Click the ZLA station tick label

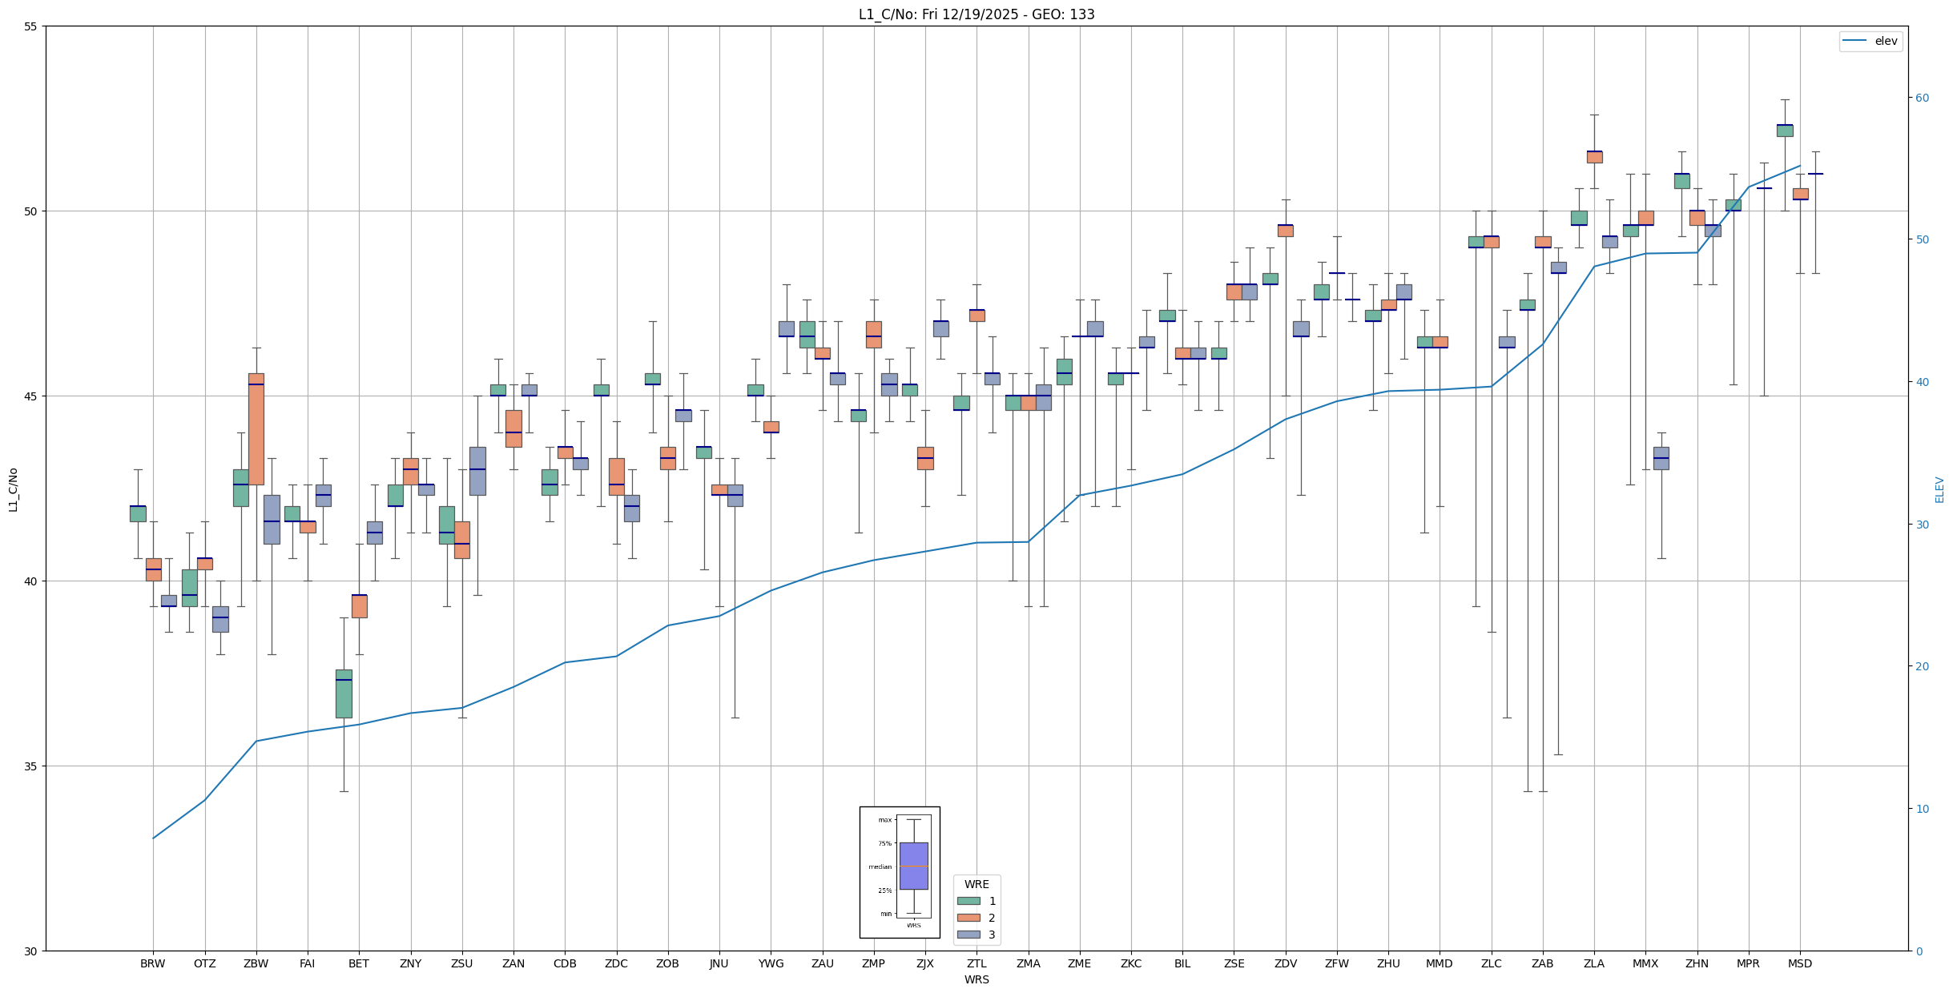click(x=1593, y=963)
